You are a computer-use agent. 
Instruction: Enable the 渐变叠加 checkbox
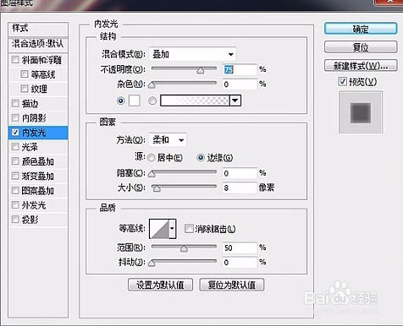(15, 176)
